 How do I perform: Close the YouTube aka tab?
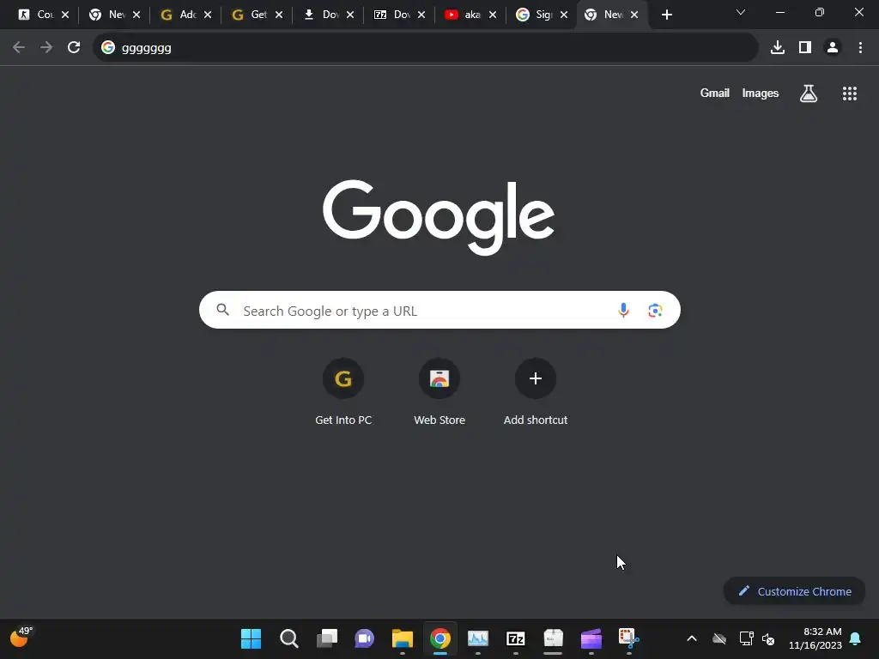point(493,15)
